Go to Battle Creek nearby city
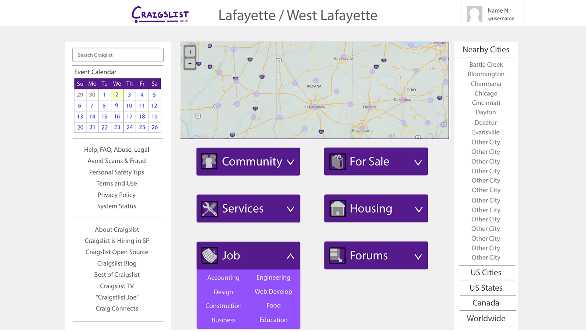The image size is (586, 332). pos(486,65)
